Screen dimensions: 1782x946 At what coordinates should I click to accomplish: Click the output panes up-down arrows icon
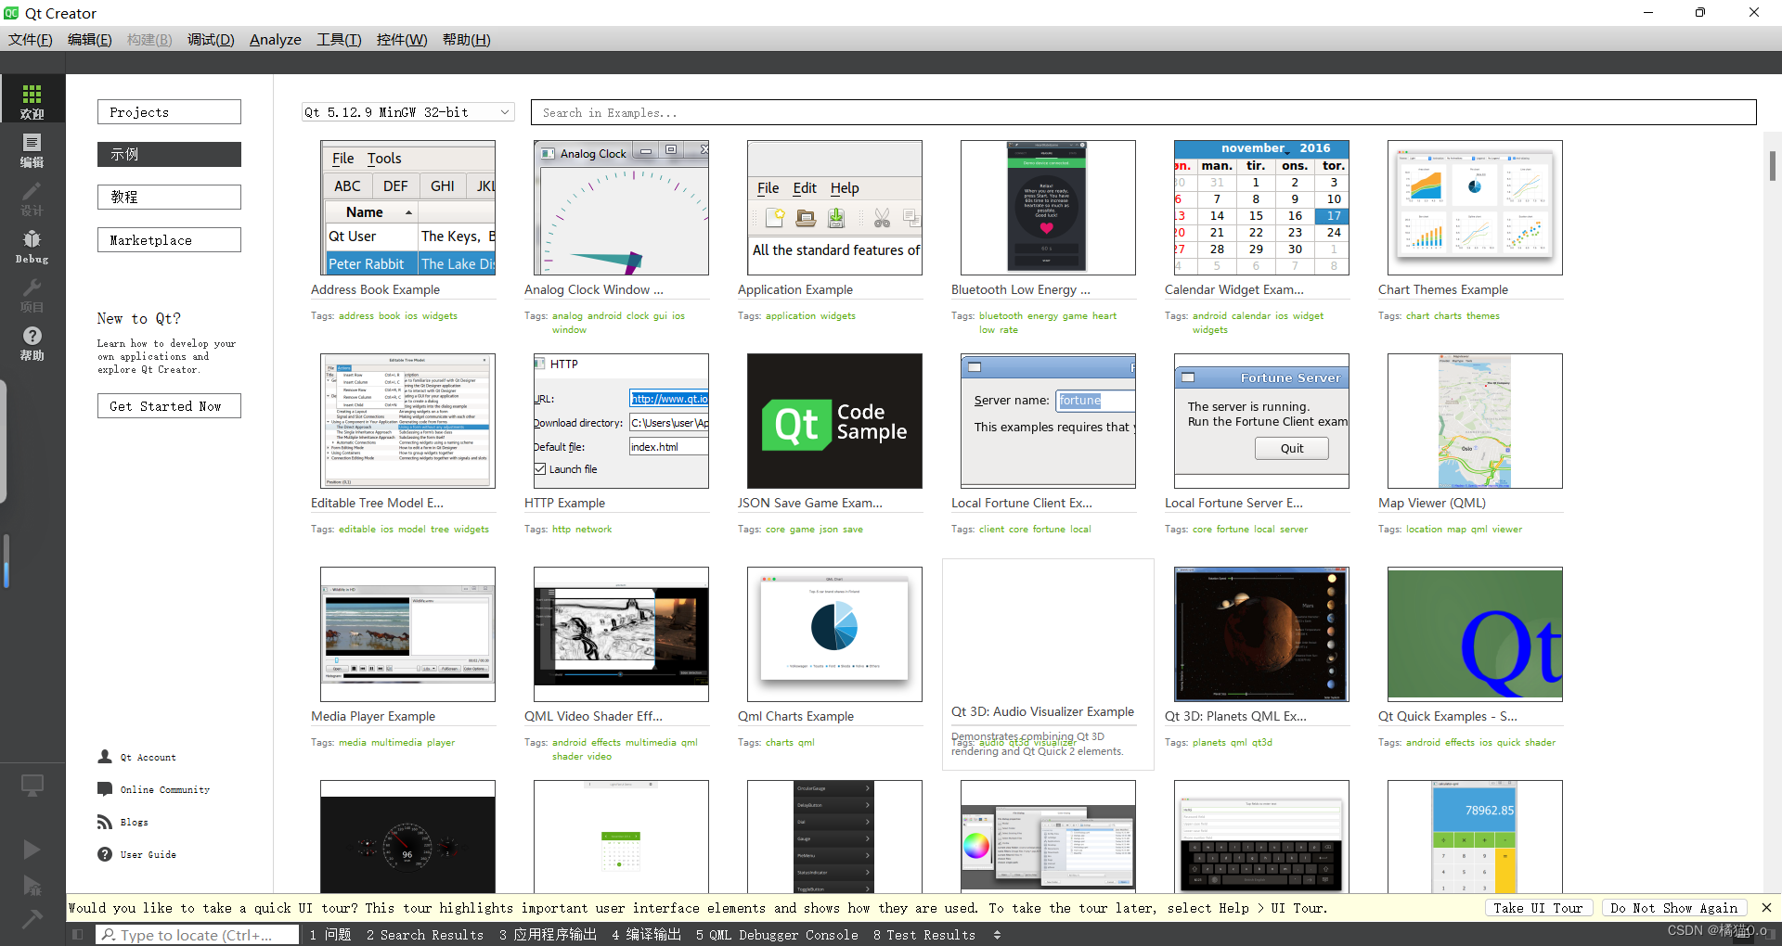998,935
